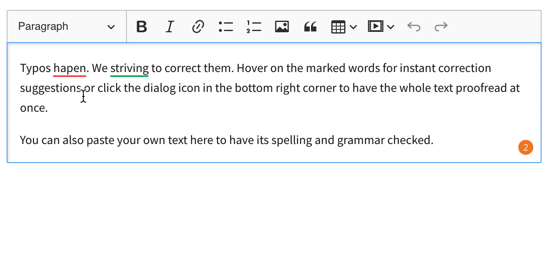Click the word "grammar" in second paragraph
The height and width of the screenshot is (269, 549).
click(x=361, y=140)
